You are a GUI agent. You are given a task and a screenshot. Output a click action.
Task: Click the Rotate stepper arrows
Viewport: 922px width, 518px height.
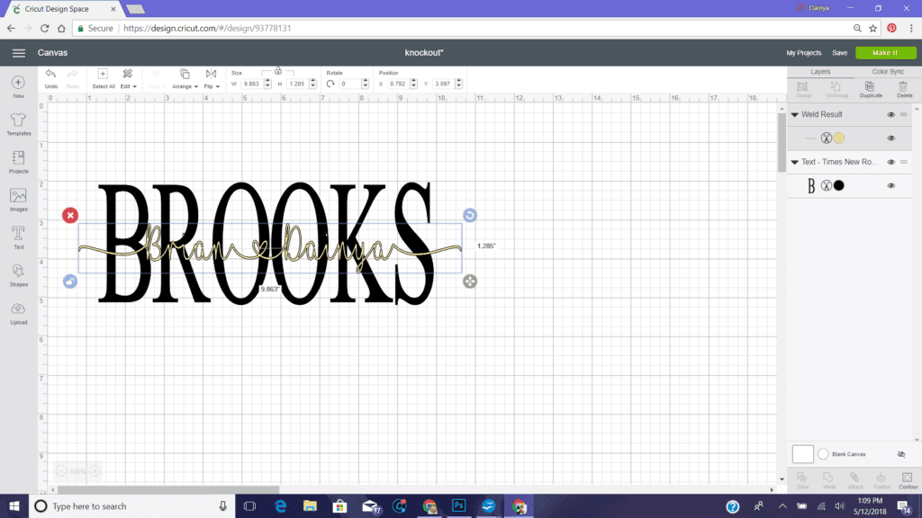(x=365, y=84)
